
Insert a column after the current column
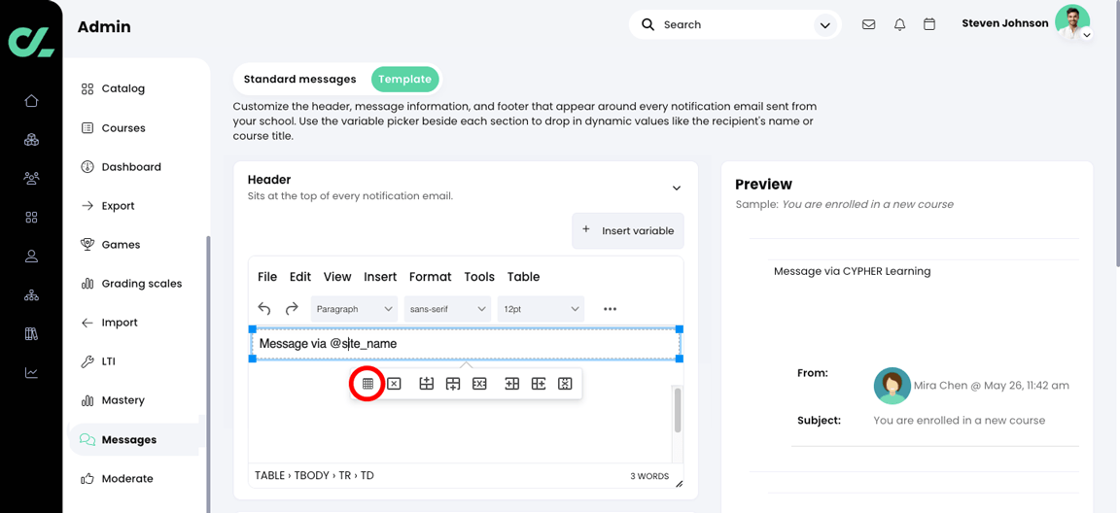point(539,384)
